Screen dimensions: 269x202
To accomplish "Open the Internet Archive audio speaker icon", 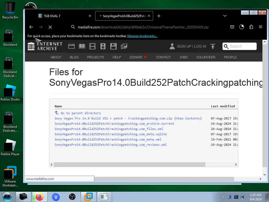I will click(103, 46).
